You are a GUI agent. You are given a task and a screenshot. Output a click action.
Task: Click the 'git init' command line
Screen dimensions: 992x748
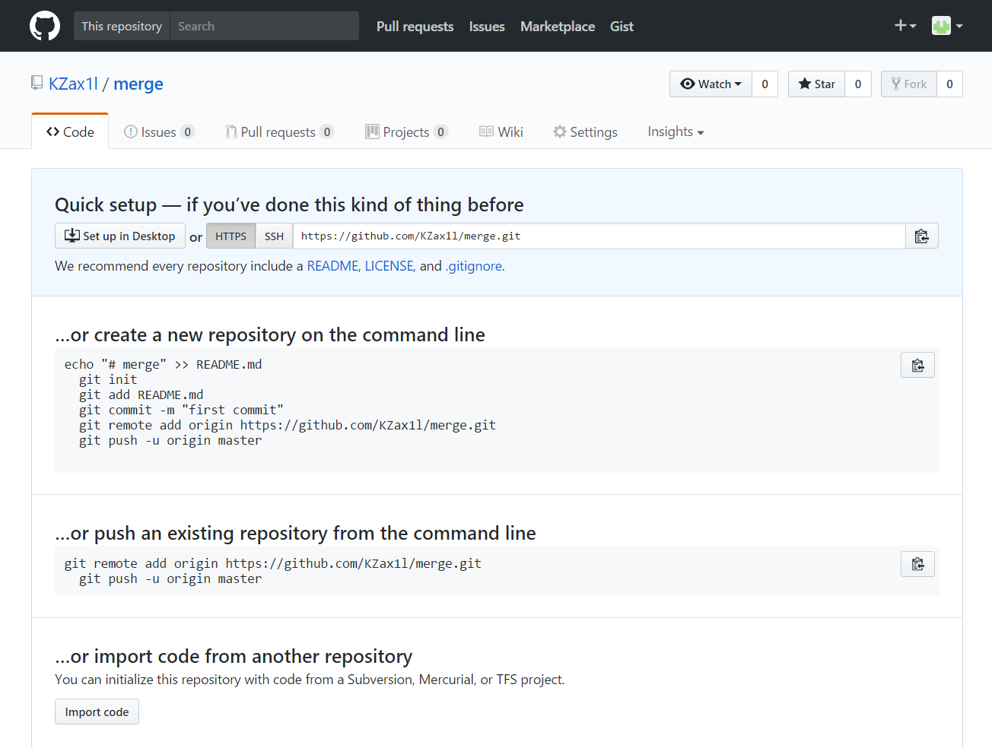click(108, 379)
